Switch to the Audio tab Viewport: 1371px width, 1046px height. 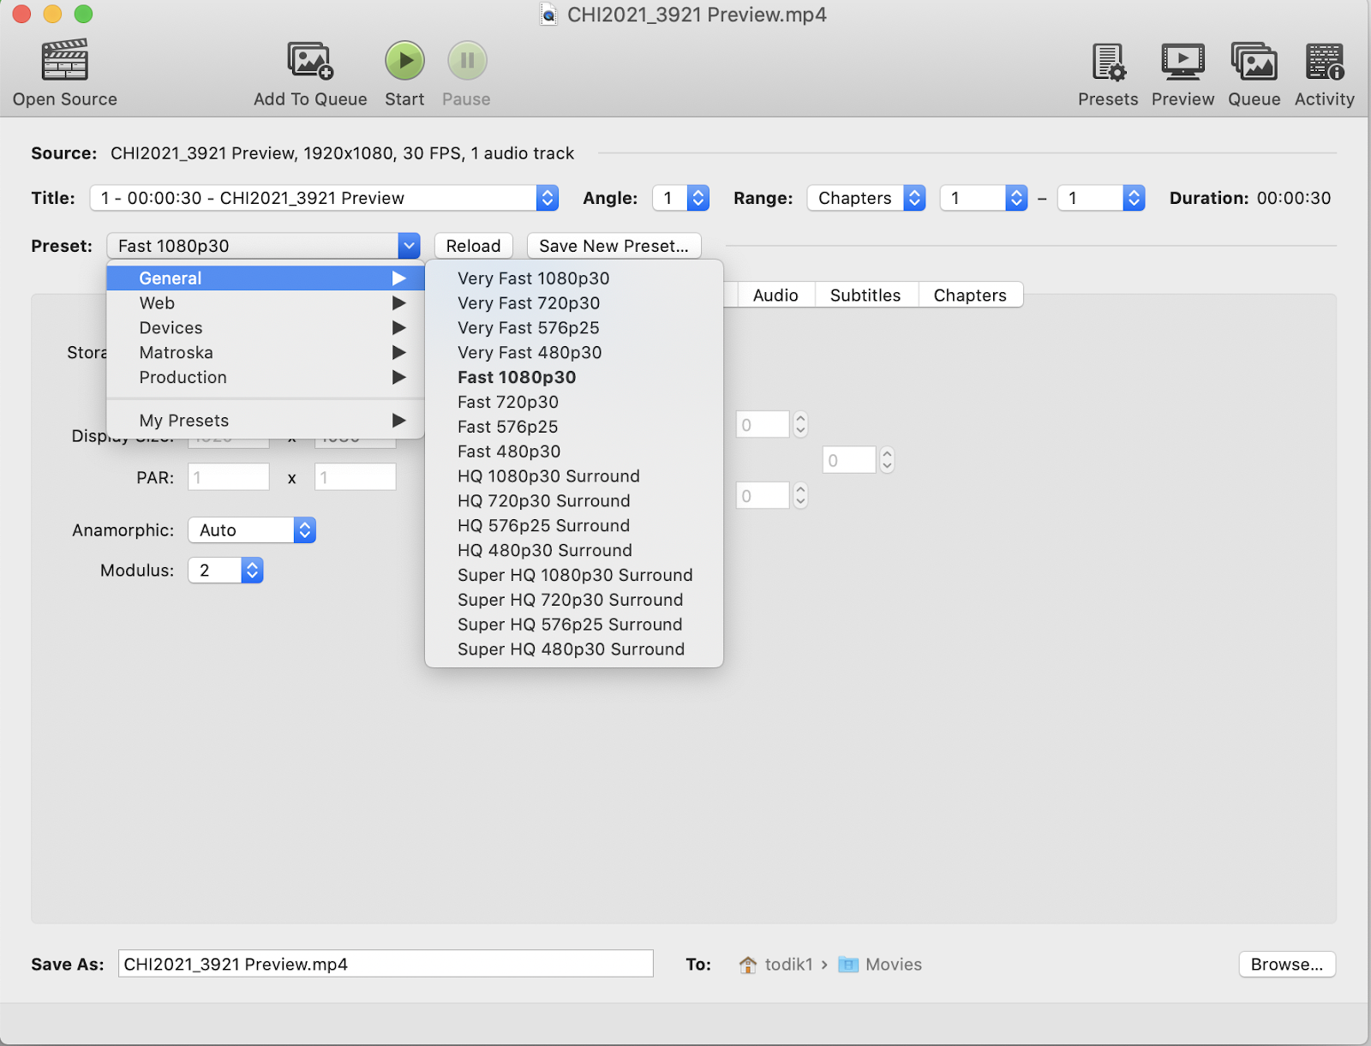point(775,296)
